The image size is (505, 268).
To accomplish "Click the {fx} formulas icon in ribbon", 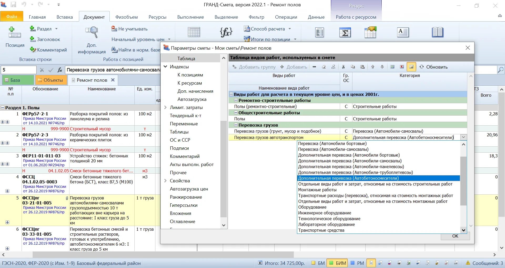I will 226,32.
